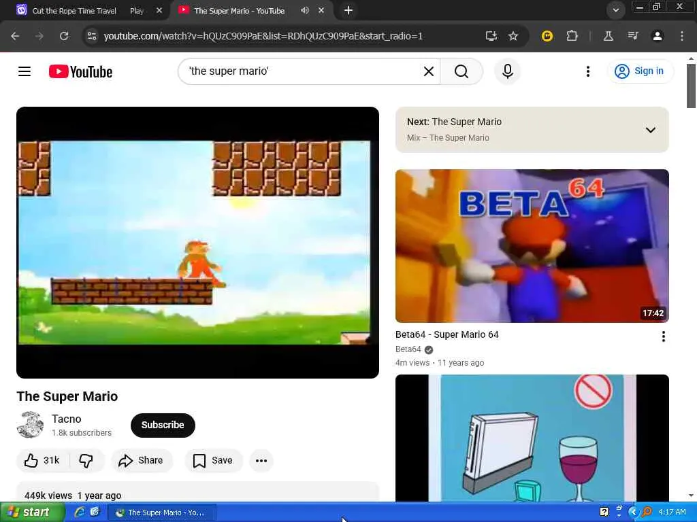Open the Windows start menu
Viewport: 697px width, 522px height.
pyautogui.click(x=32, y=512)
